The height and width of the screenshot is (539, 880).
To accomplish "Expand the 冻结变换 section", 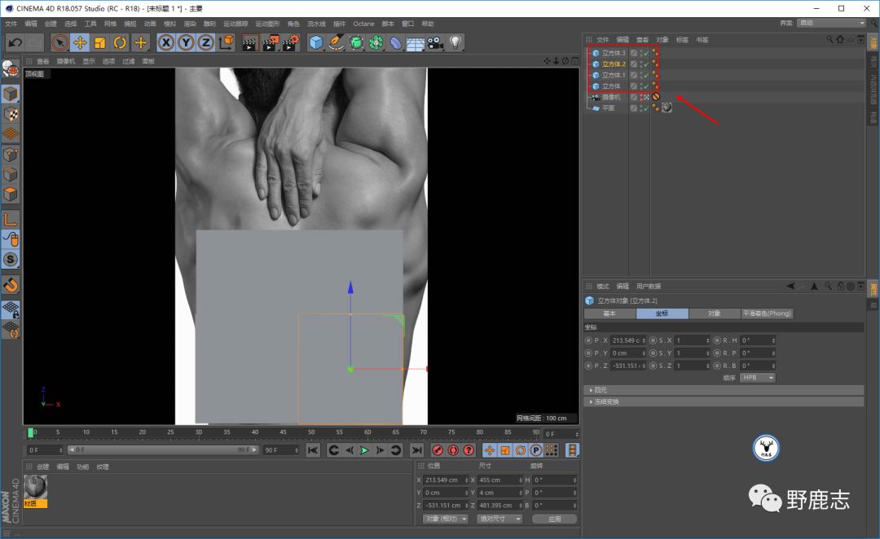I will point(605,401).
